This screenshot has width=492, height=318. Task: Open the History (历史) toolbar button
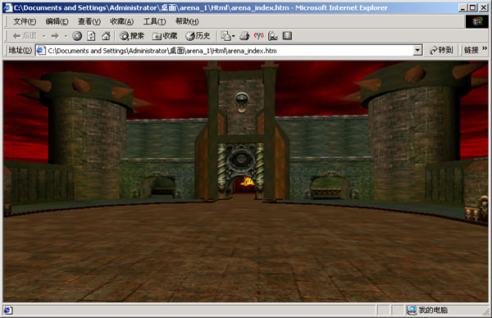click(x=198, y=36)
